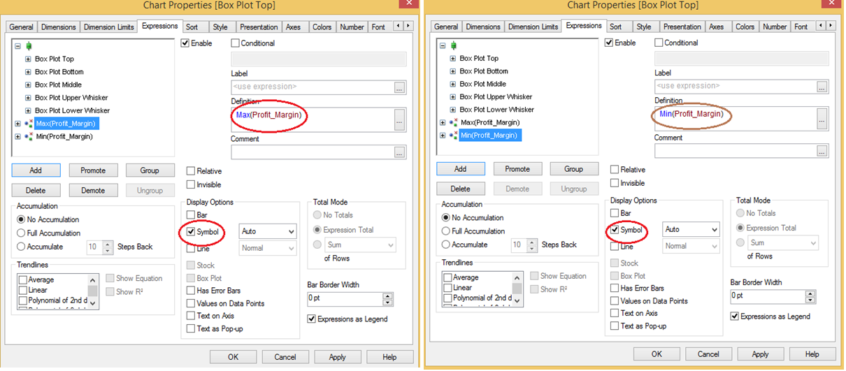The image size is (846, 371).
Task: Expand Box Plot Top node in the left dialog
Action: 28,59
